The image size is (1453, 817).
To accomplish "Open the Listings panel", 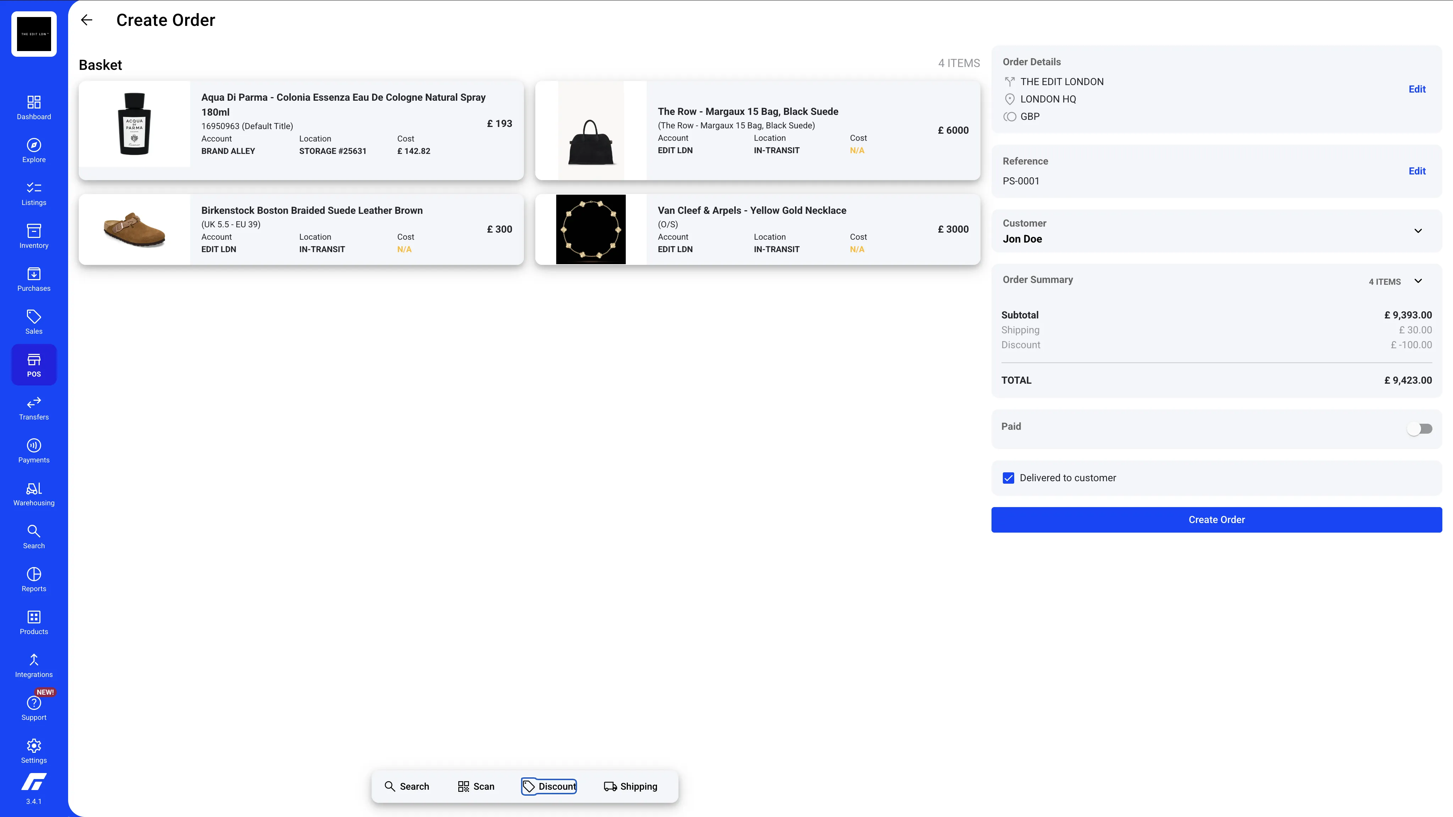I will coord(33,193).
